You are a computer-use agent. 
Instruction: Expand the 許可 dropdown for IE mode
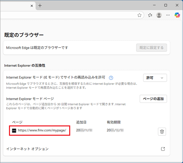[x=155, y=78]
